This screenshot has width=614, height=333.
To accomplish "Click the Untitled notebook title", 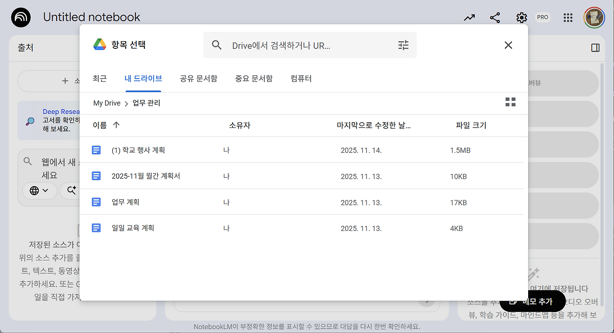I will (92, 17).
